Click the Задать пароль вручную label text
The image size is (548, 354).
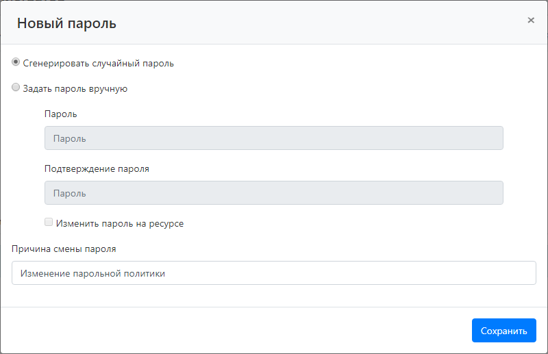pos(75,88)
